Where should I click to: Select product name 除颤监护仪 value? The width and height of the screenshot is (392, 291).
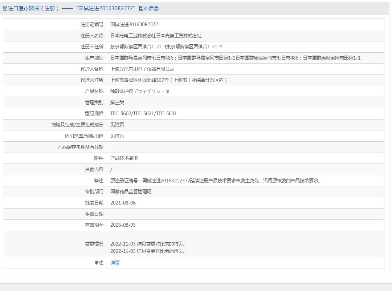click(x=122, y=91)
